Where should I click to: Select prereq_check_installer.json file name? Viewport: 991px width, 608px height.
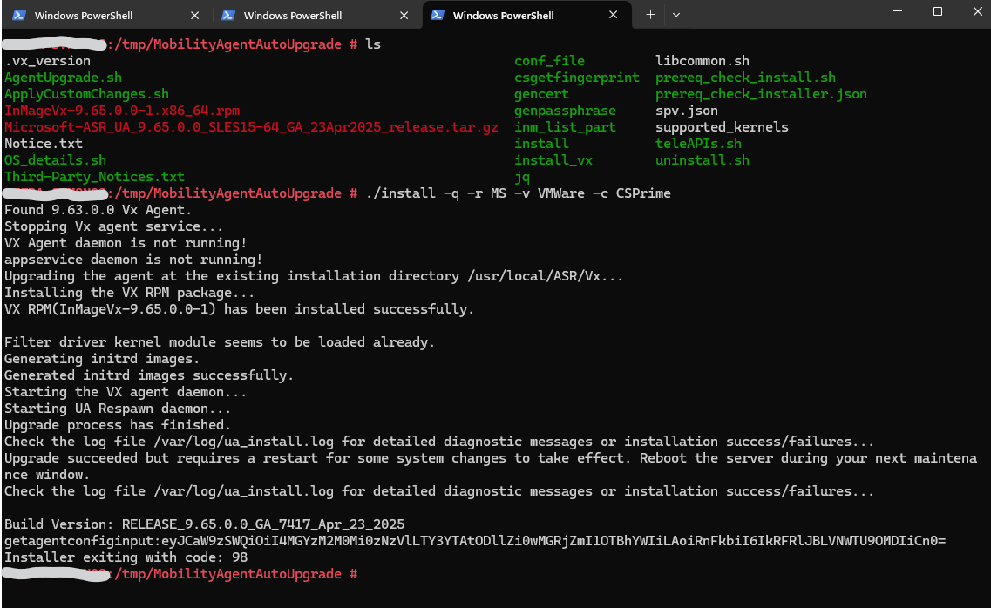(761, 94)
